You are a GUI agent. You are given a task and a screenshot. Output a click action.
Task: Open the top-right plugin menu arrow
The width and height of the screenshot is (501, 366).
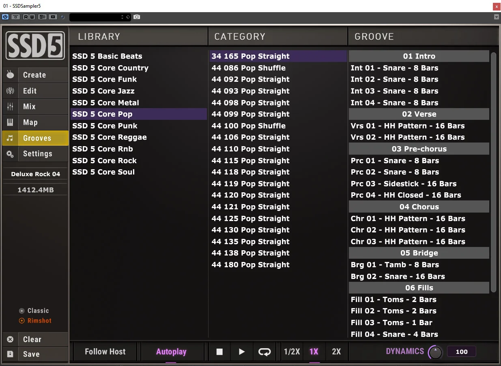(x=497, y=17)
